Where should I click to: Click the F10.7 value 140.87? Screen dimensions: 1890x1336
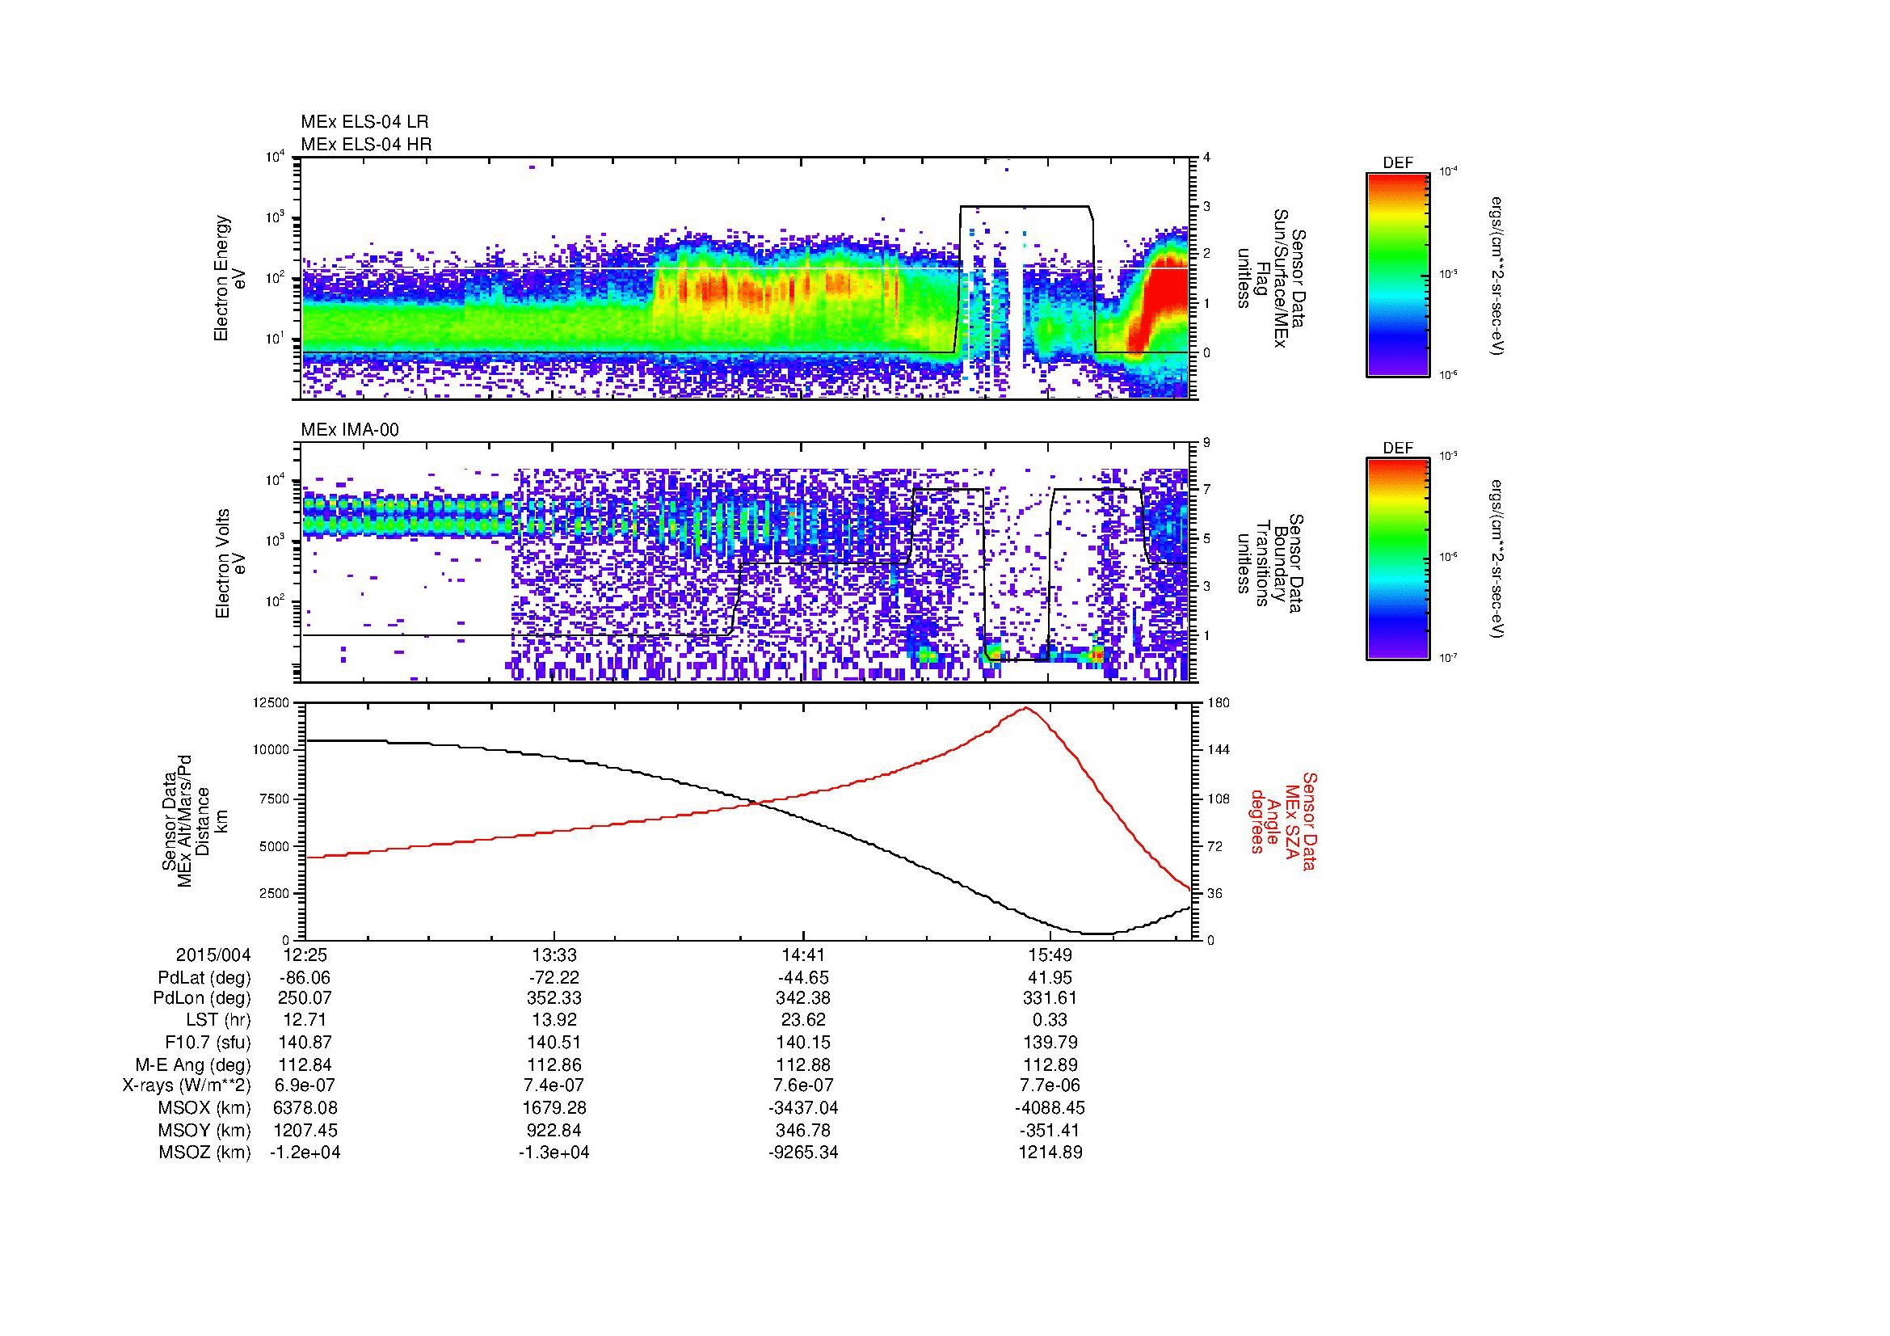click(x=305, y=1043)
